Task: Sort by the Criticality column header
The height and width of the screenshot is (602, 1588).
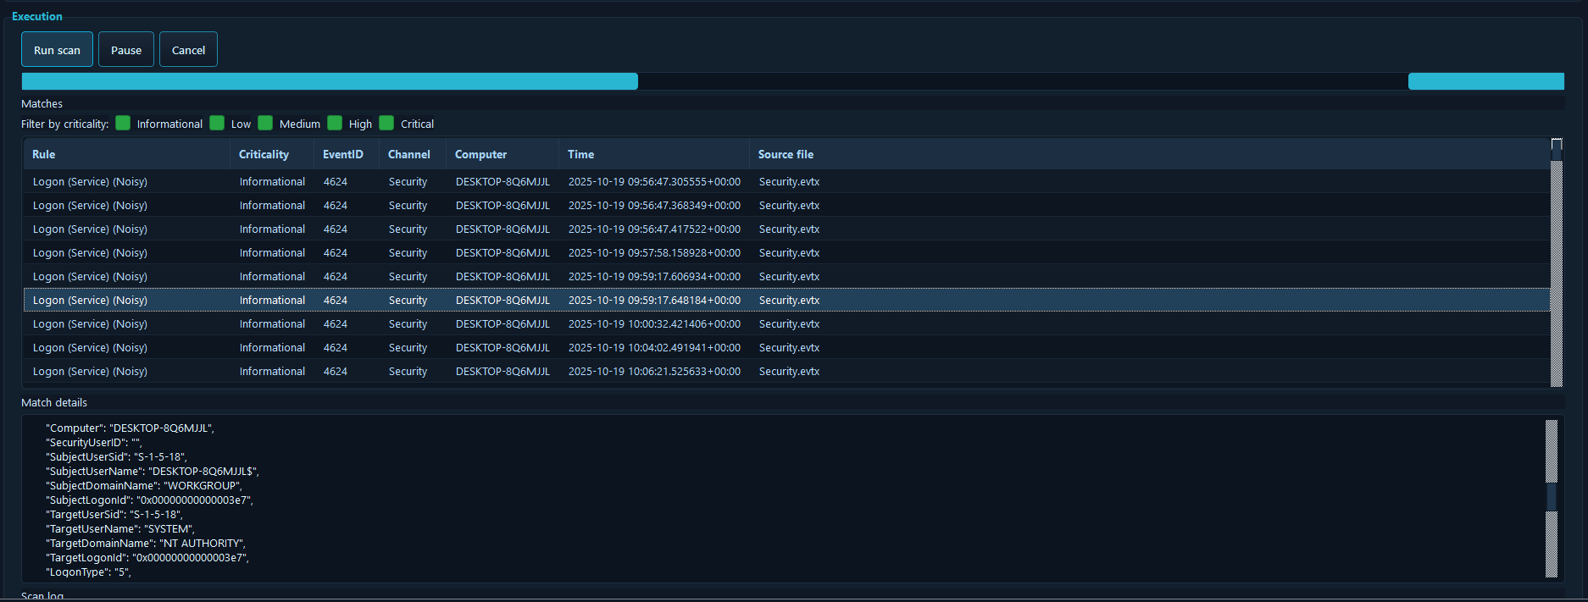Action: pyautogui.click(x=264, y=154)
